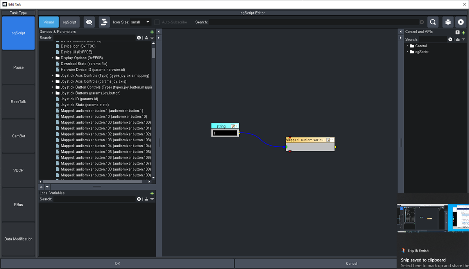
Task: Click vertical scrollbar of device parameters list
Action: pos(154,53)
